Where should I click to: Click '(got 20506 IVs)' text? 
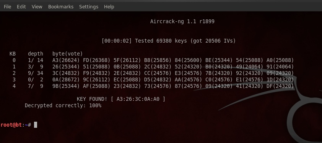[x=213, y=41]
